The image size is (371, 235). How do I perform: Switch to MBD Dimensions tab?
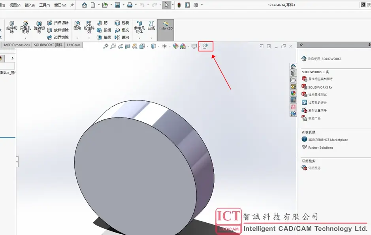(17, 45)
